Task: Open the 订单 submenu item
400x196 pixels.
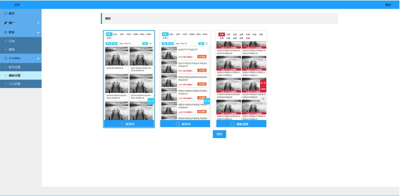Action: point(12,41)
